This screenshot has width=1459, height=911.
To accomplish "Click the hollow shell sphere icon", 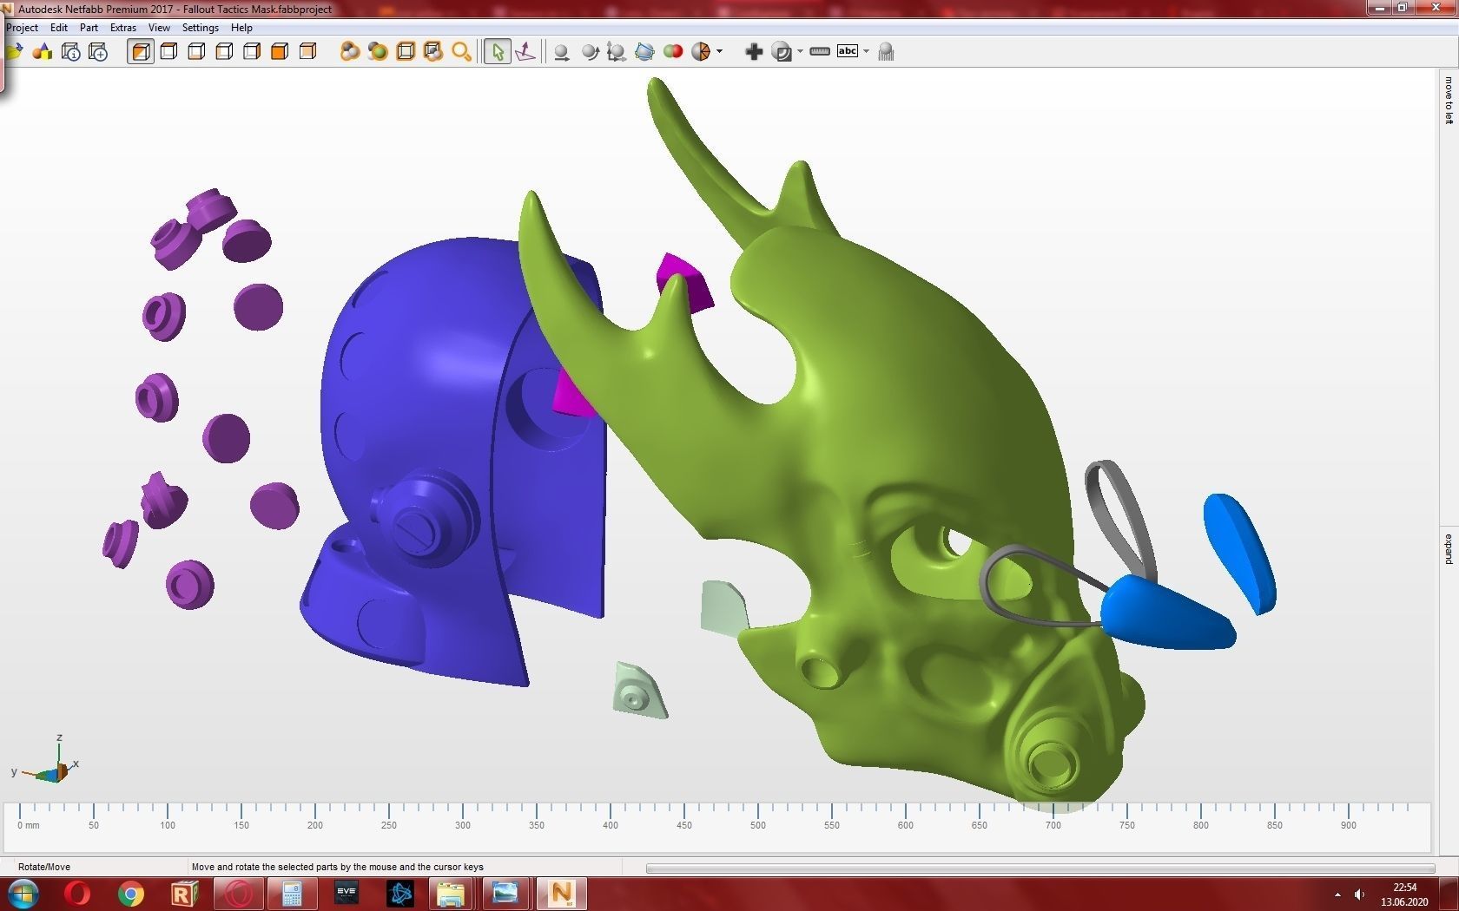I will (782, 52).
